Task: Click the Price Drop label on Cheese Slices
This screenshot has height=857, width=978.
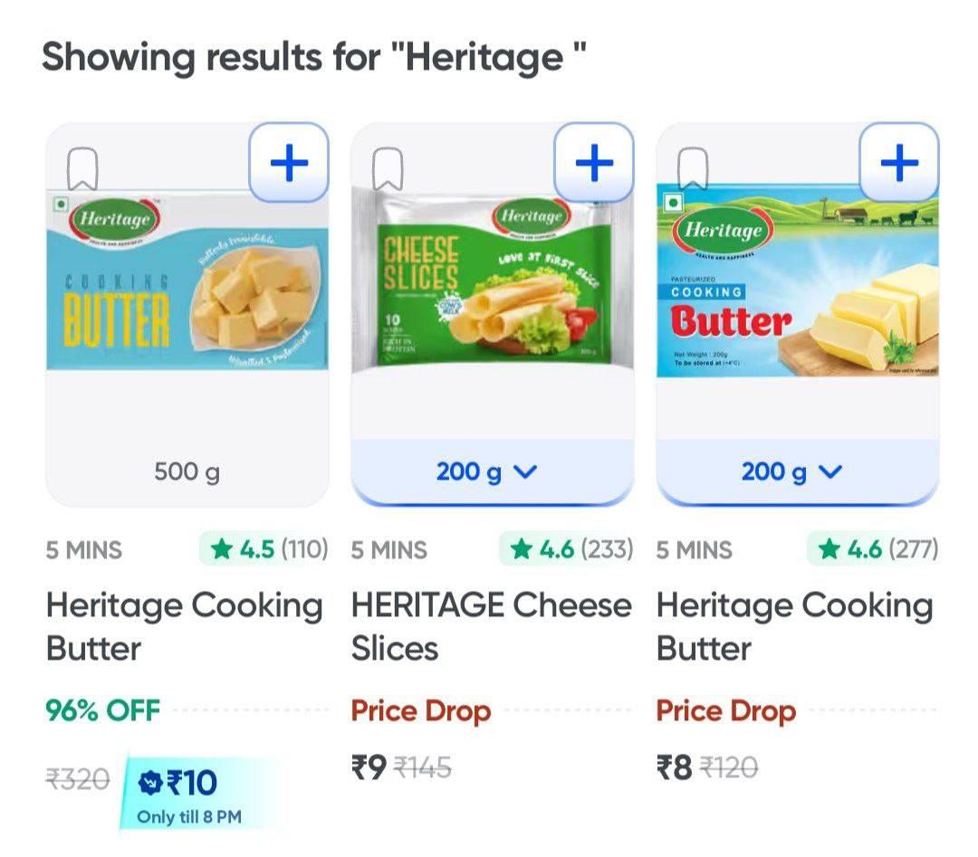Action: point(421,710)
